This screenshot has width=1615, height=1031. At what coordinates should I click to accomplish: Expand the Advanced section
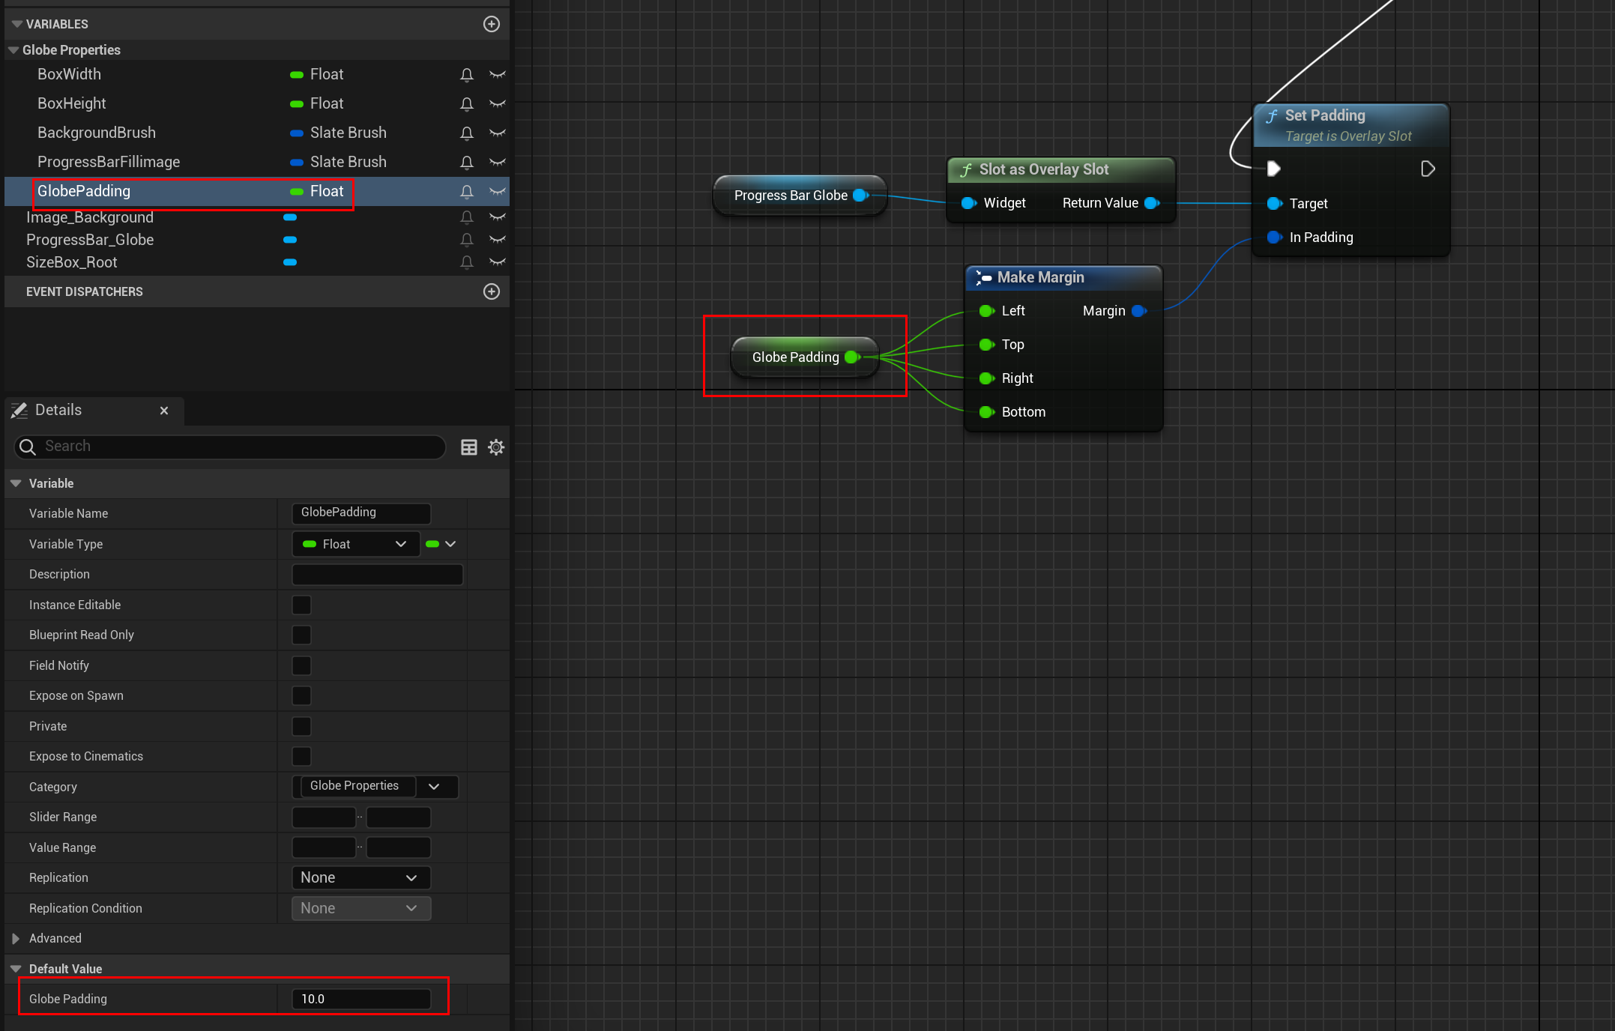click(16, 939)
